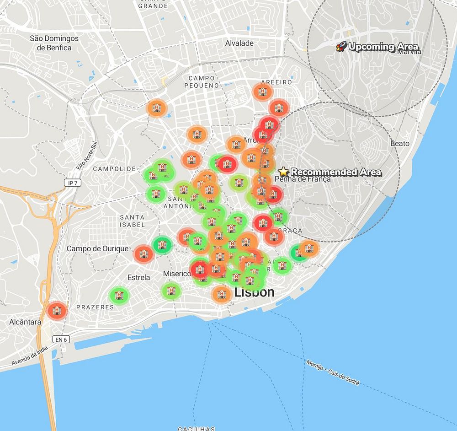
Task: Click the rocket icon of Upcoming Area
Action: [341, 47]
